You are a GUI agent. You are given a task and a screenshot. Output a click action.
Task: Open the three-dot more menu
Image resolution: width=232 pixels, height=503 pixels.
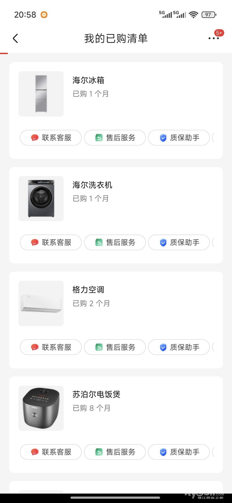pyautogui.click(x=213, y=38)
